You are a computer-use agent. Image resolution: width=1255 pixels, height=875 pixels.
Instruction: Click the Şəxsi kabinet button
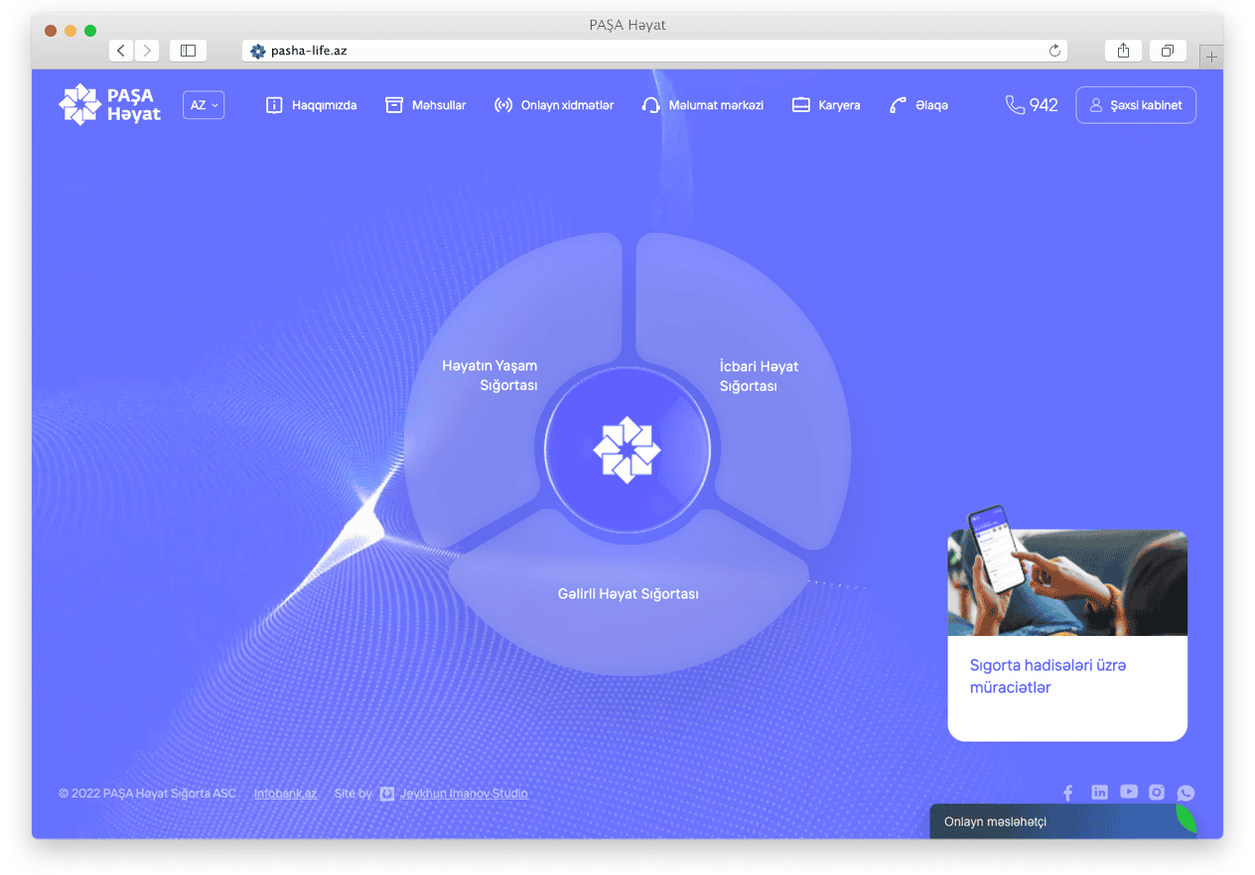(x=1136, y=105)
